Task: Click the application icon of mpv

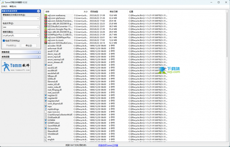Action: tap(46, 106)
